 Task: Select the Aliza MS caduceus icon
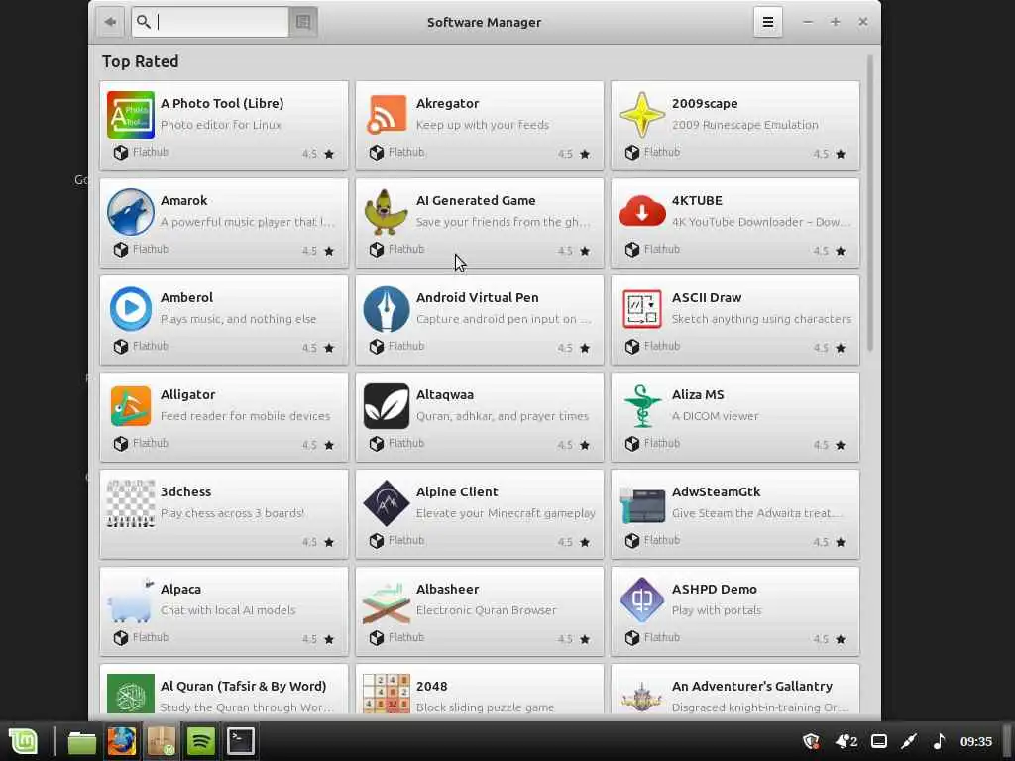641,406
